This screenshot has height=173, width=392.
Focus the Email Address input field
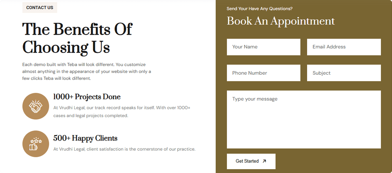[344, 47]
